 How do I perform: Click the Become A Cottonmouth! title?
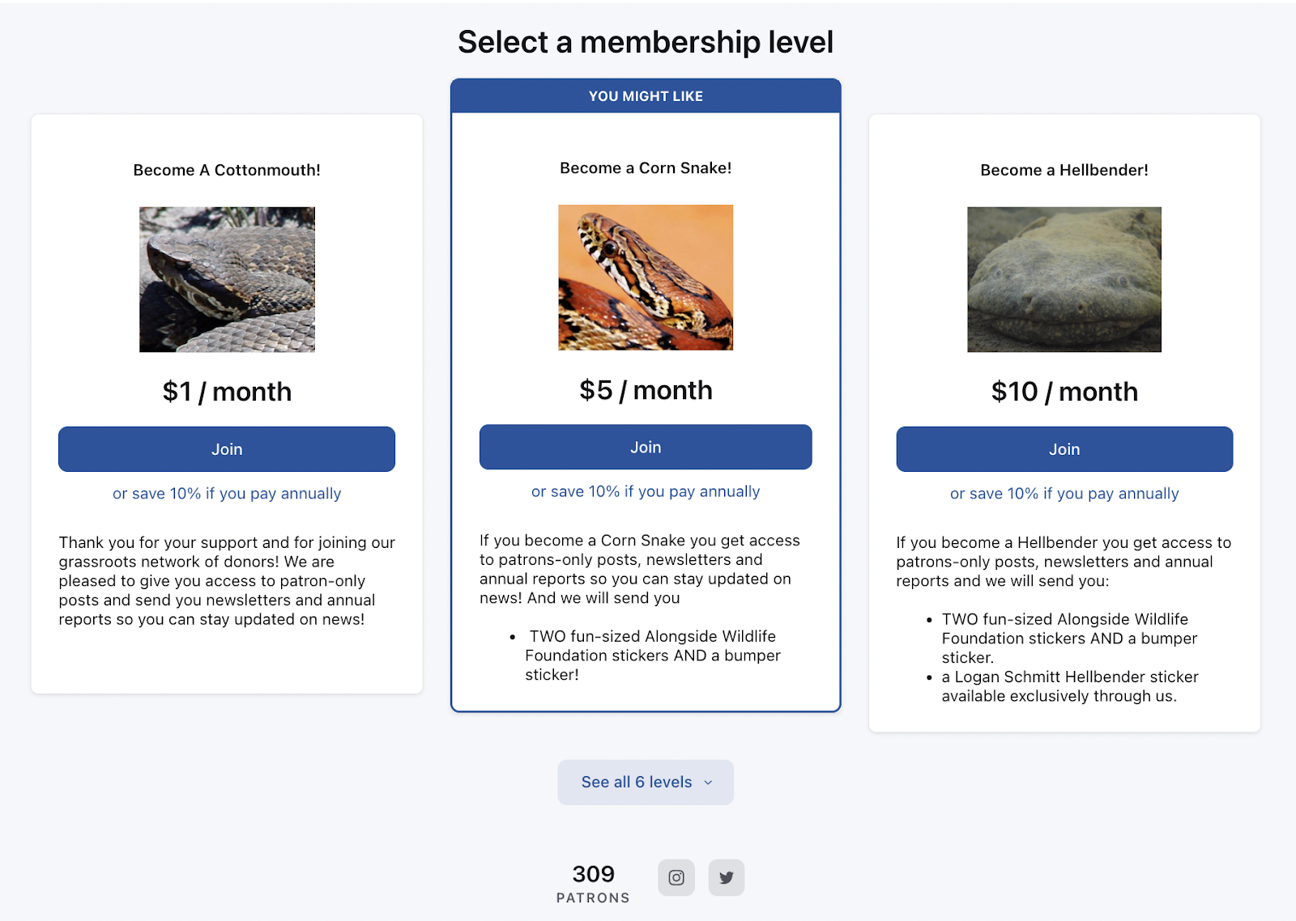coord(227,170)
